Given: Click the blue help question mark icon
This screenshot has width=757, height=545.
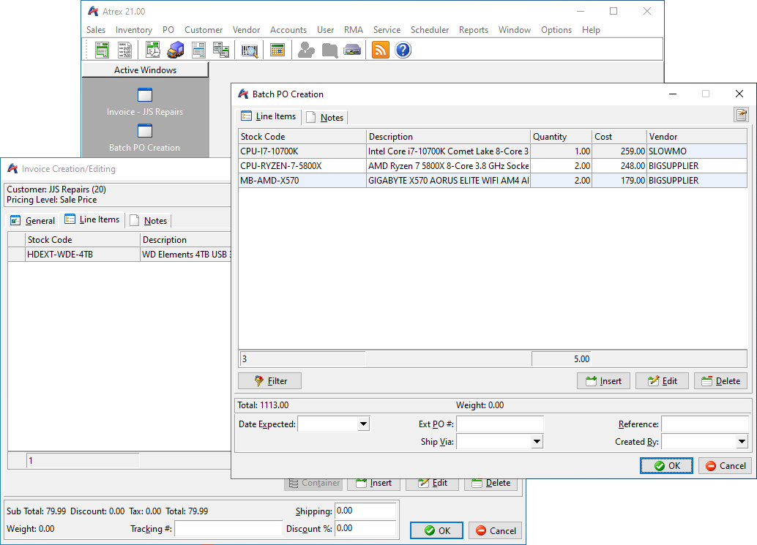Looking at the screenshot, I should pos(403,50).
